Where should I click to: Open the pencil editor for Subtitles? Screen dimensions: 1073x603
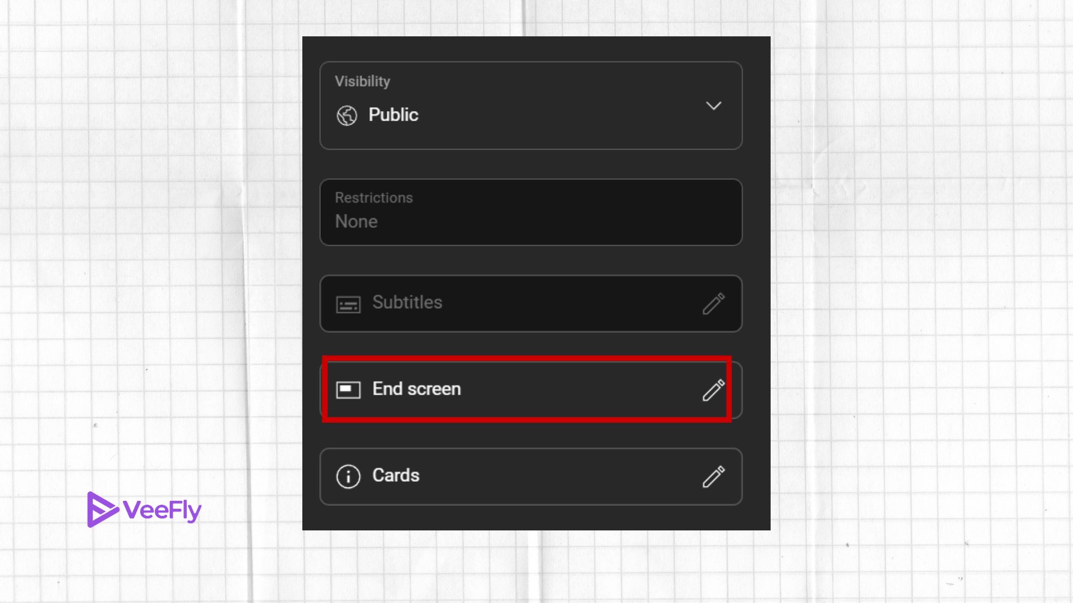pos(713,303)
